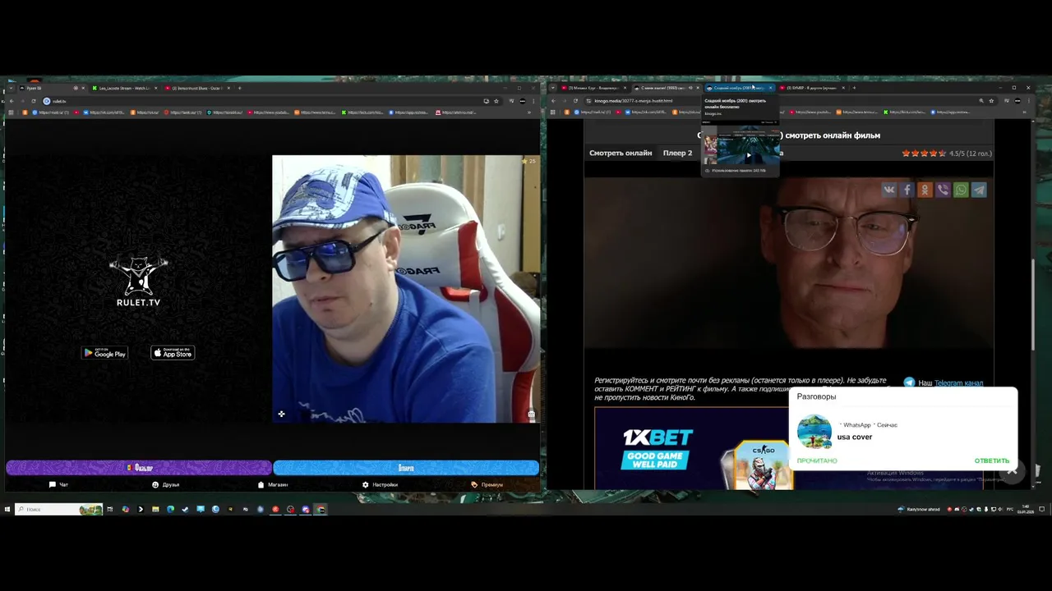This screenshot has width=1052, height=591.
Task: Share the film via Telegram icon
Action: [x=979, y=190]
